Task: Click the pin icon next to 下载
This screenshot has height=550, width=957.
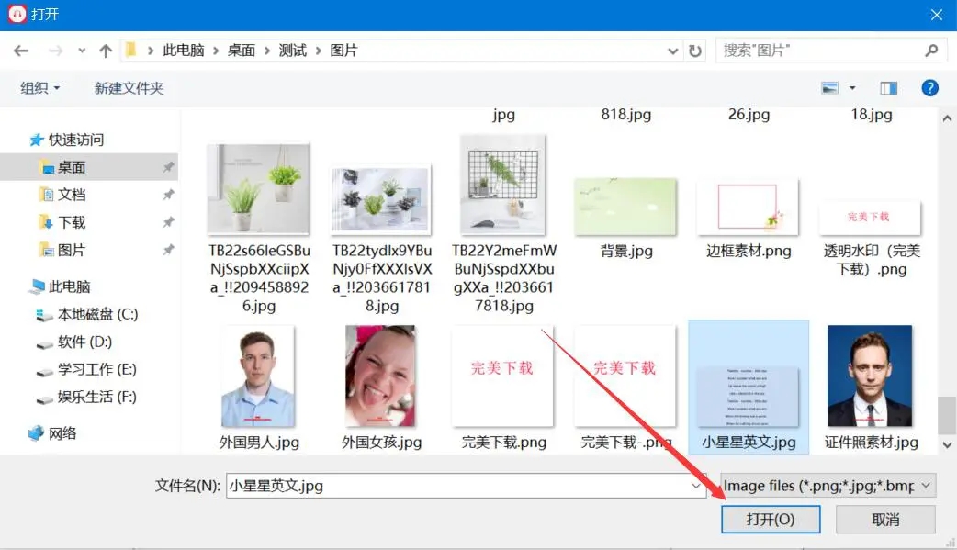Action: click(167, 222)
